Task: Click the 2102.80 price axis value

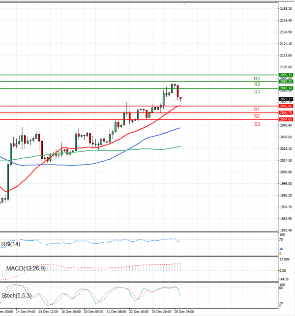Action: click(x=286, y=67)
